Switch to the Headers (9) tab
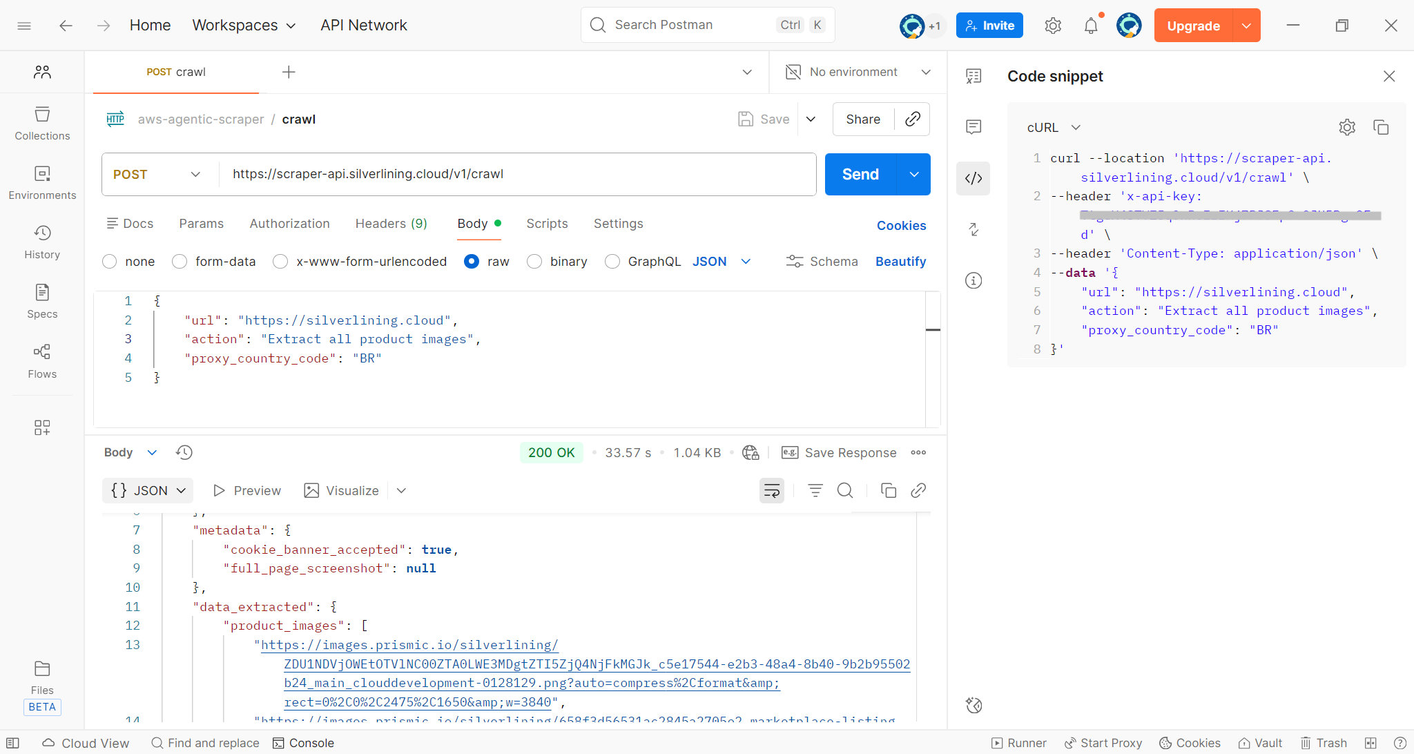The width and height of the screenshot is (1414, 754). [x=391, y=224]
